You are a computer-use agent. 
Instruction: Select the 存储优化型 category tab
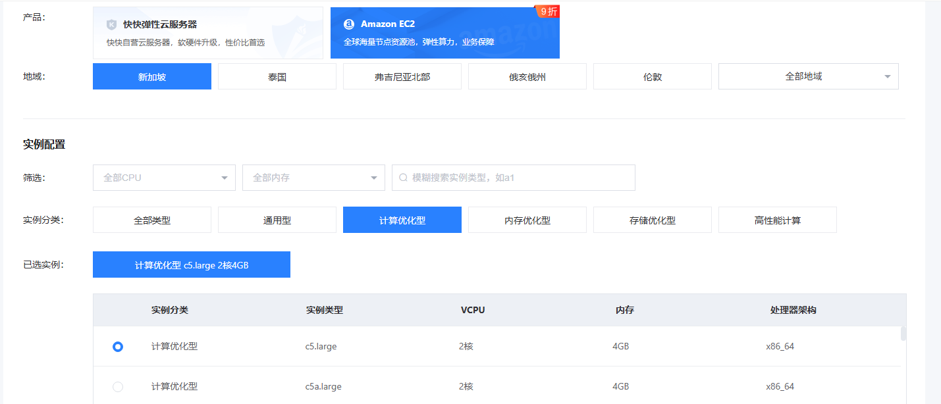pyautogui.click(x=653, y=220)
